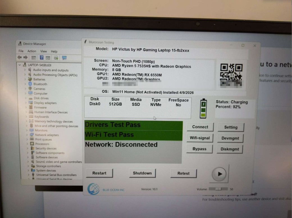Click the Security devices icon
Viewport: 292px width, 218px height.
32,148
